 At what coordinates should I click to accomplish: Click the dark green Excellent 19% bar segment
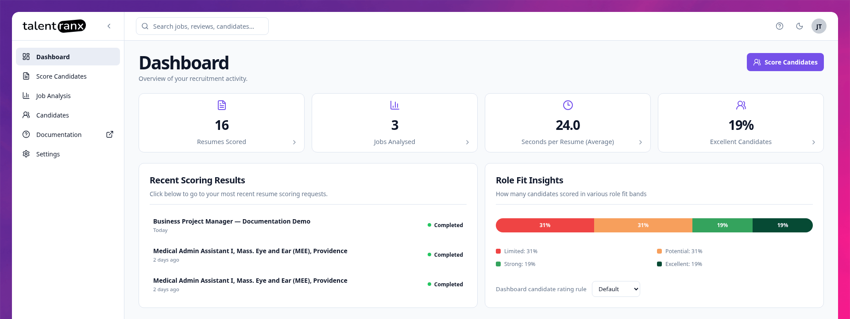(783, 225)
